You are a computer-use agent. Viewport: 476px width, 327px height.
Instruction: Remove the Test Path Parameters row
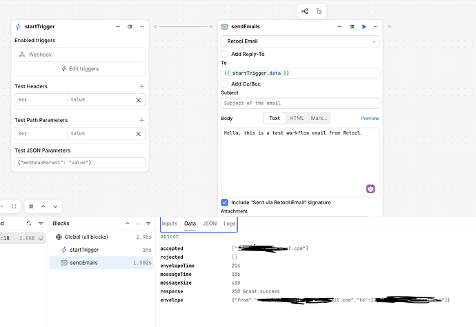pyautogui.click(x=138, y=133)
